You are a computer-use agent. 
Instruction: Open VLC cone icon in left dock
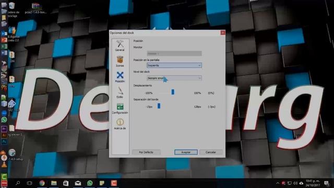[4, 164]
